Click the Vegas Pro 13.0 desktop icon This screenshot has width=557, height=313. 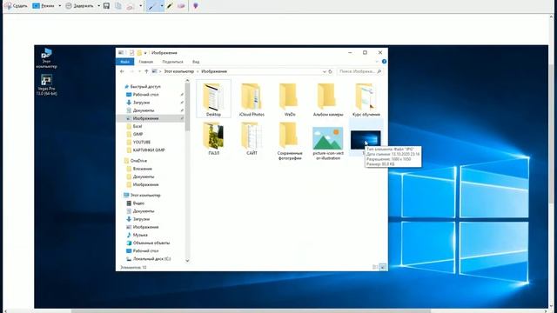click(46, 85)
